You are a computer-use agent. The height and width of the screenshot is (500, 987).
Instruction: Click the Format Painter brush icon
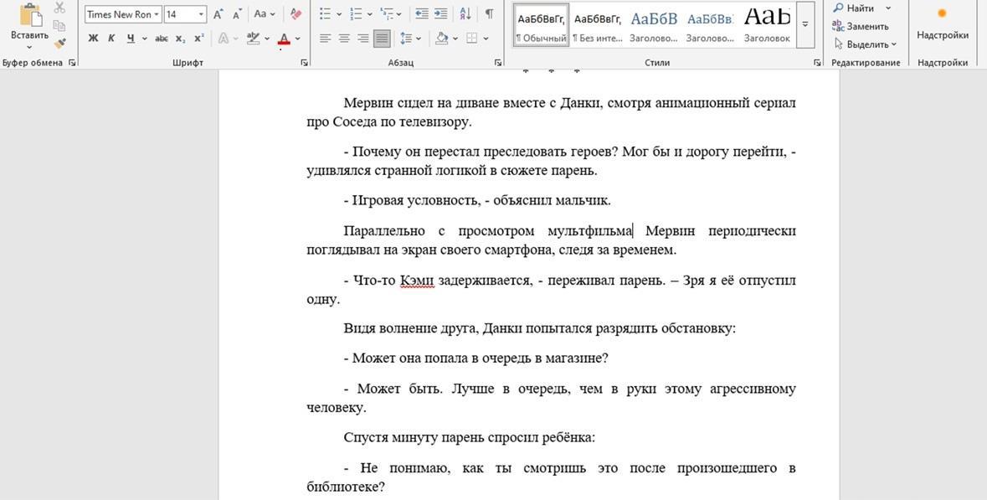pyautogui.click(x=59, y=43)
